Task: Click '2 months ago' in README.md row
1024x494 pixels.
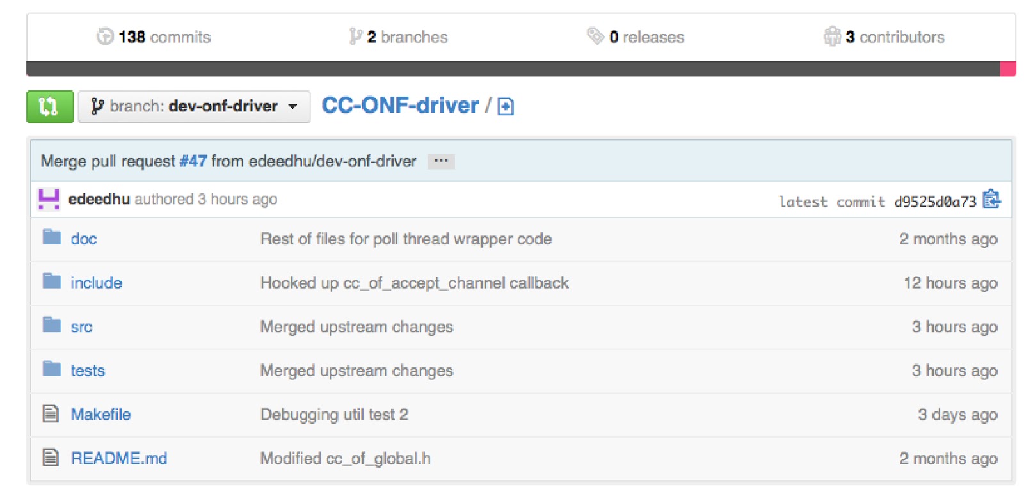Action: [x=948, y=458]
